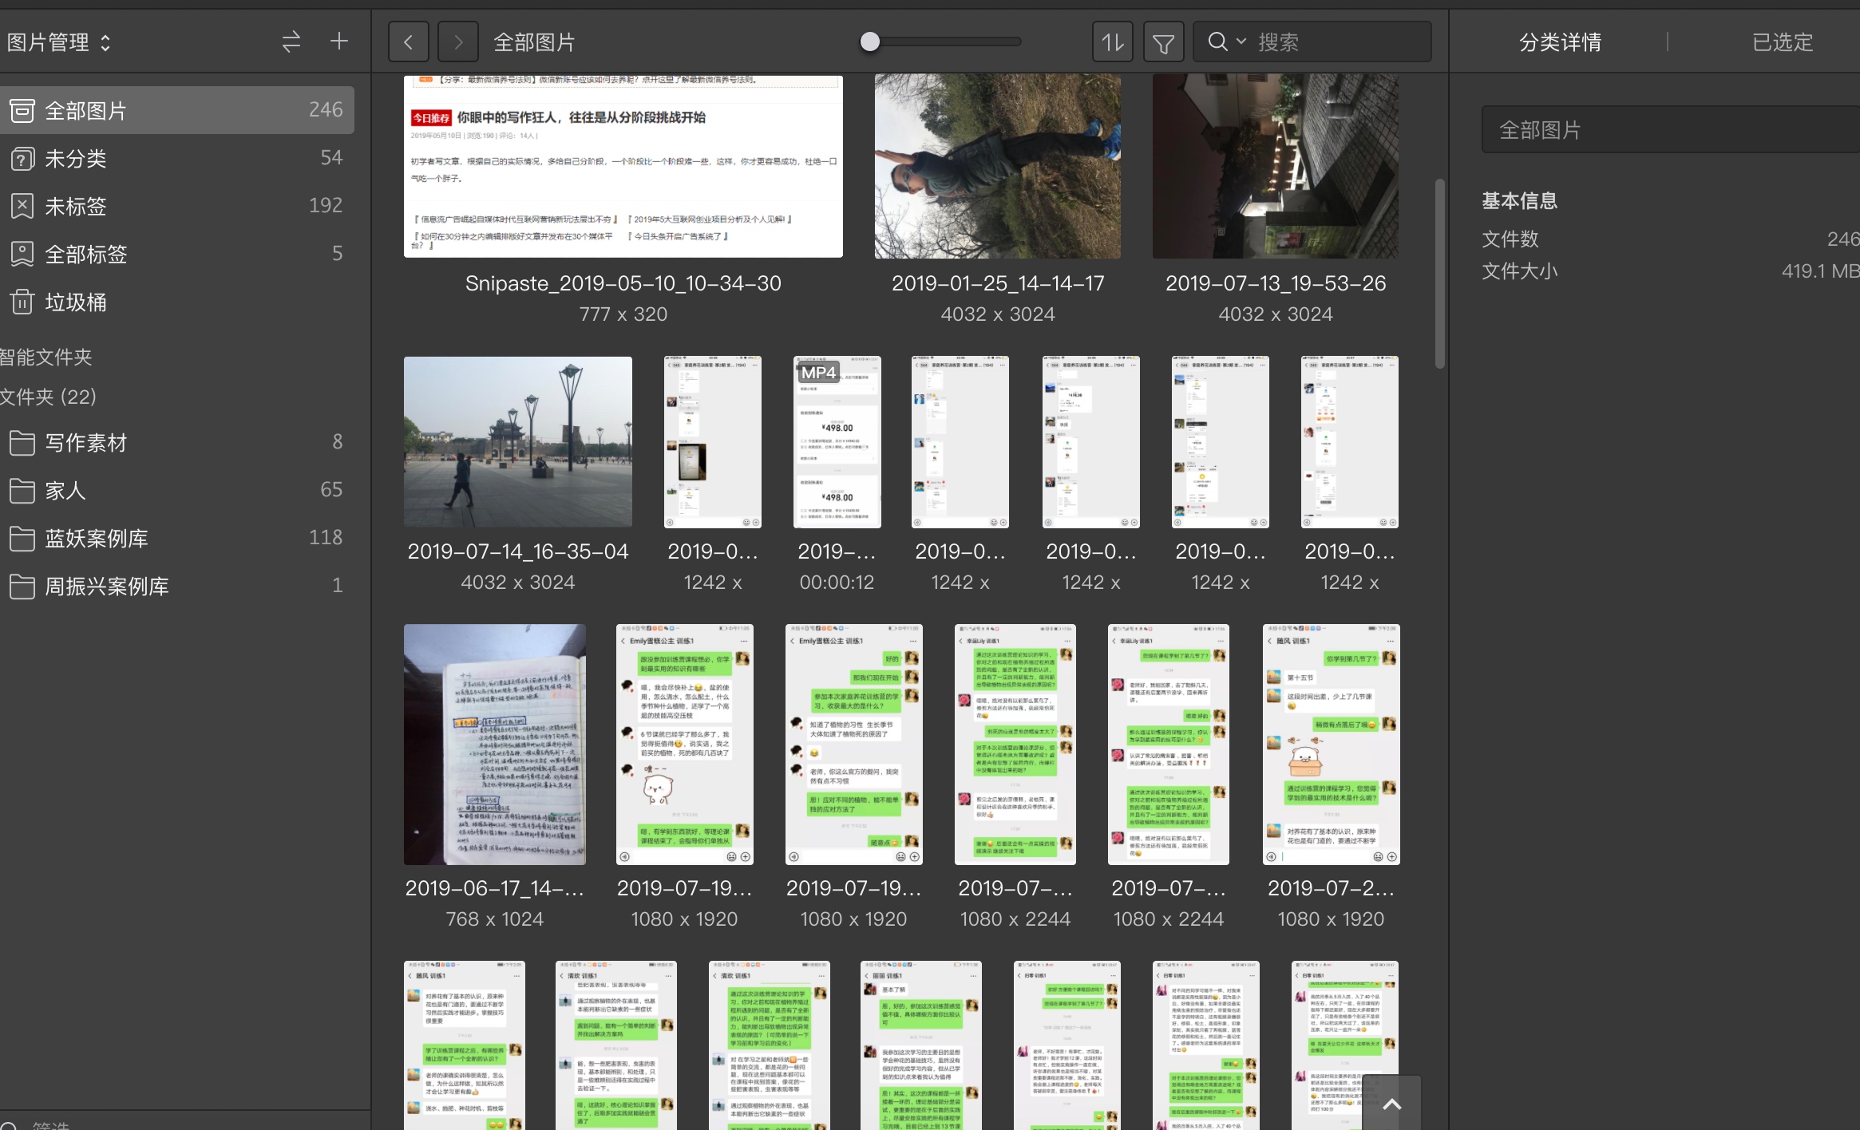This screenshot has height=1130, width=1860.
Task: Click the search magnifier icon in toolbar
Action: (x=1217, y=41)
